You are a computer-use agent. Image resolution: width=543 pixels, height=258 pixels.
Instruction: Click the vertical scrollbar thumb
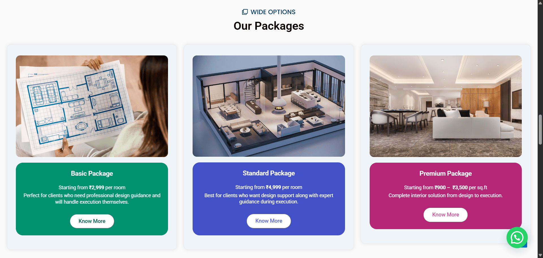point(540,130)
